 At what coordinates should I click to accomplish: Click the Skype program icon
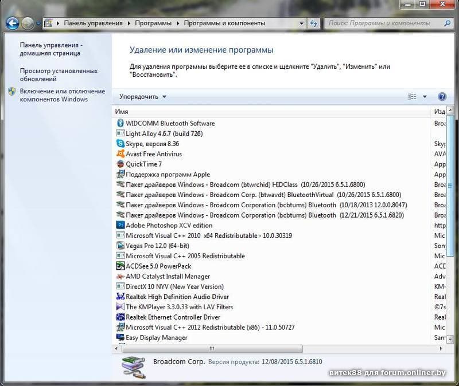tap(120, 144)
